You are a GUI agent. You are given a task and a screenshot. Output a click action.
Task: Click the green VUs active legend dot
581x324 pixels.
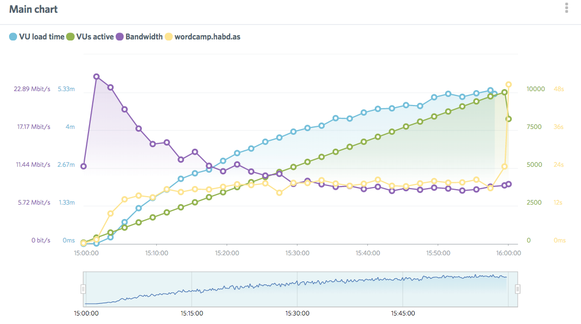(x=70, y=37)
